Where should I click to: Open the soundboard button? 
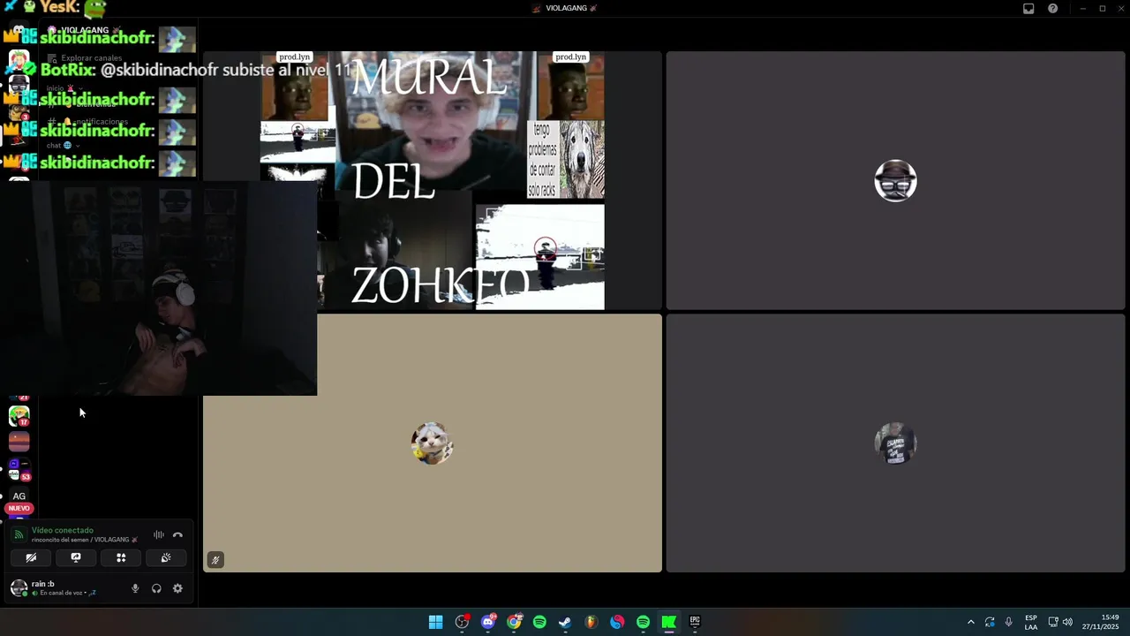165,557
